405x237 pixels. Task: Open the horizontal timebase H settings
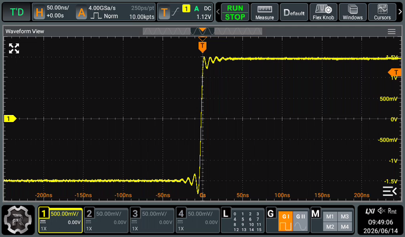tap(39, 12)
